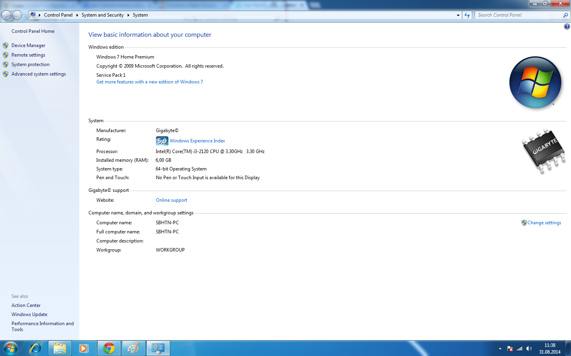Open Advanced system settings link
This screenshot has height=356, width=571.
tap(38, 74)
